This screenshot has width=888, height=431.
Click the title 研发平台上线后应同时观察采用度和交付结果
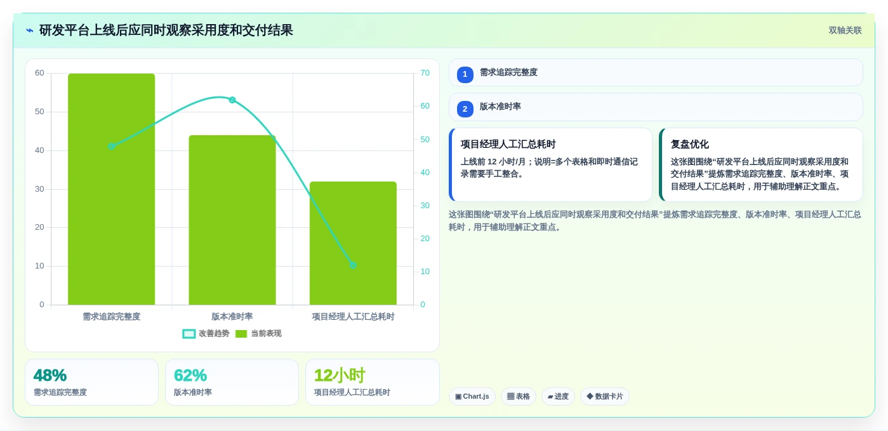click(x=166, y=30)
